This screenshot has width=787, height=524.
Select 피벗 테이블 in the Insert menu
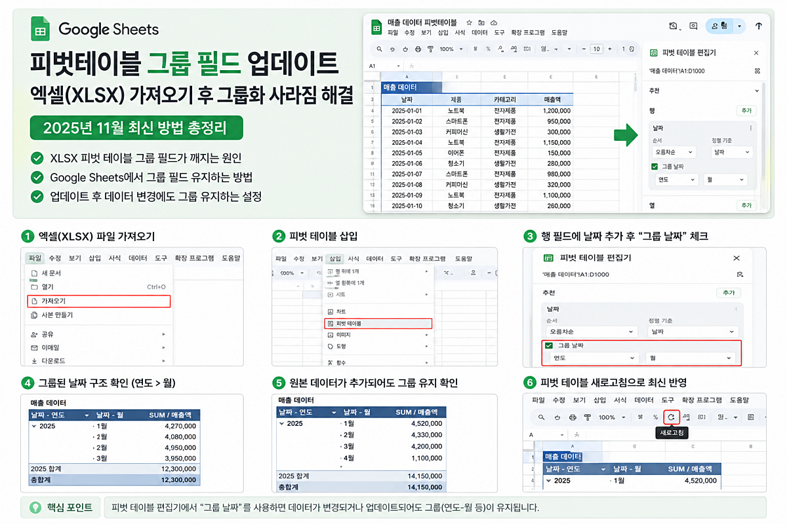pos(379,324)
